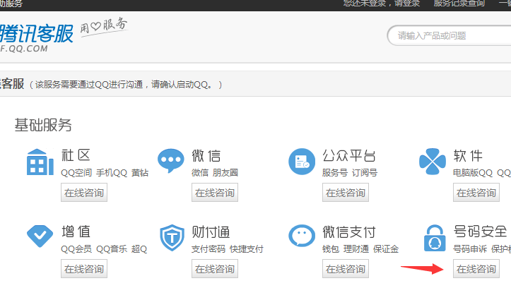The image size is (511, 288).
Task: Click the 微信 chat bubble icon
Action: (x=171, y=161)
